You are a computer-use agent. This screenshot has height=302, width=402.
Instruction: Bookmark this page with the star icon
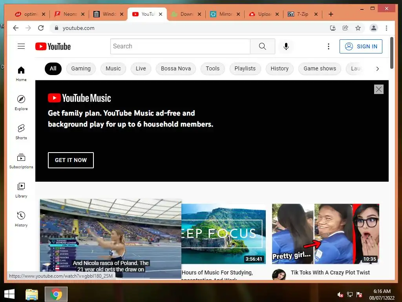pyautogui.click(x=358, y=28)
